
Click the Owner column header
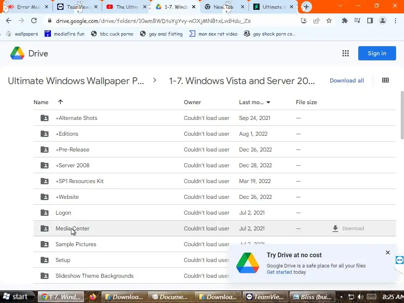[192, 102]
